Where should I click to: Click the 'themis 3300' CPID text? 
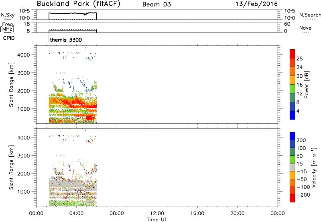point(66,40)
